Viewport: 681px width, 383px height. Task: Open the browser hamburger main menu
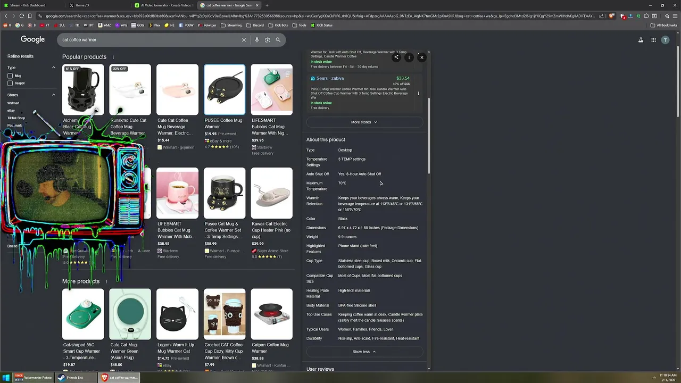coord(675,16)
